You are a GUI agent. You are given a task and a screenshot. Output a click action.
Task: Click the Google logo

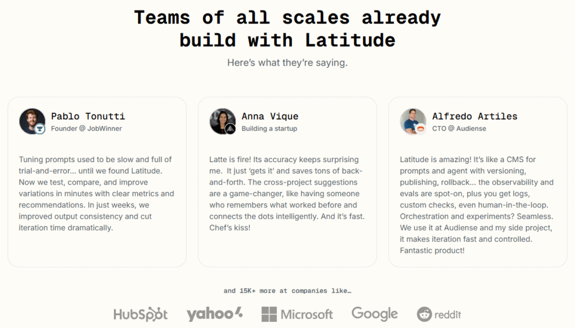375,314
